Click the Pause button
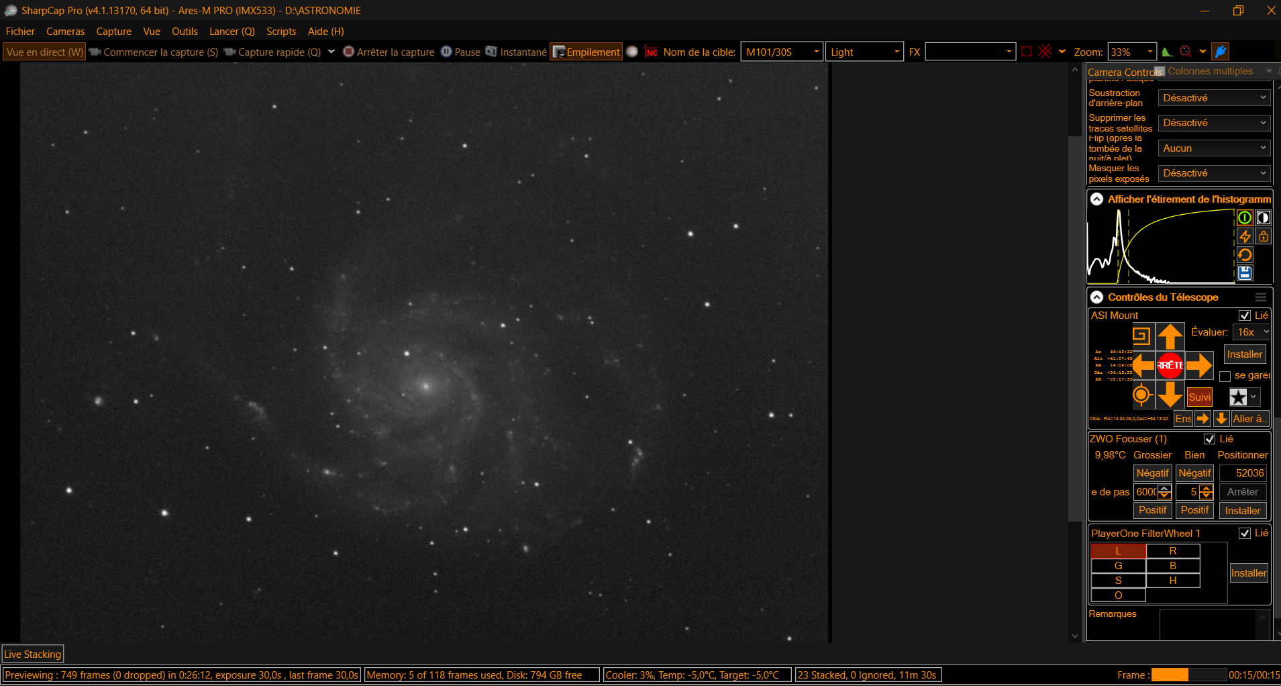 coord(460,52)
